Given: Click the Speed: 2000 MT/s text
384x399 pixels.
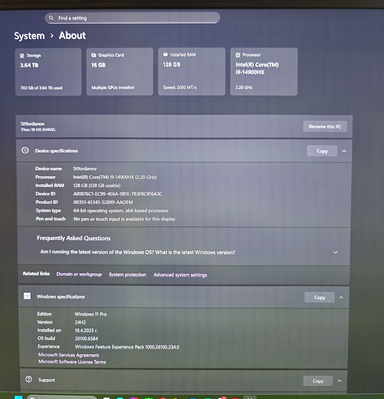Looking at the screenshot, I should click(180, 88).
